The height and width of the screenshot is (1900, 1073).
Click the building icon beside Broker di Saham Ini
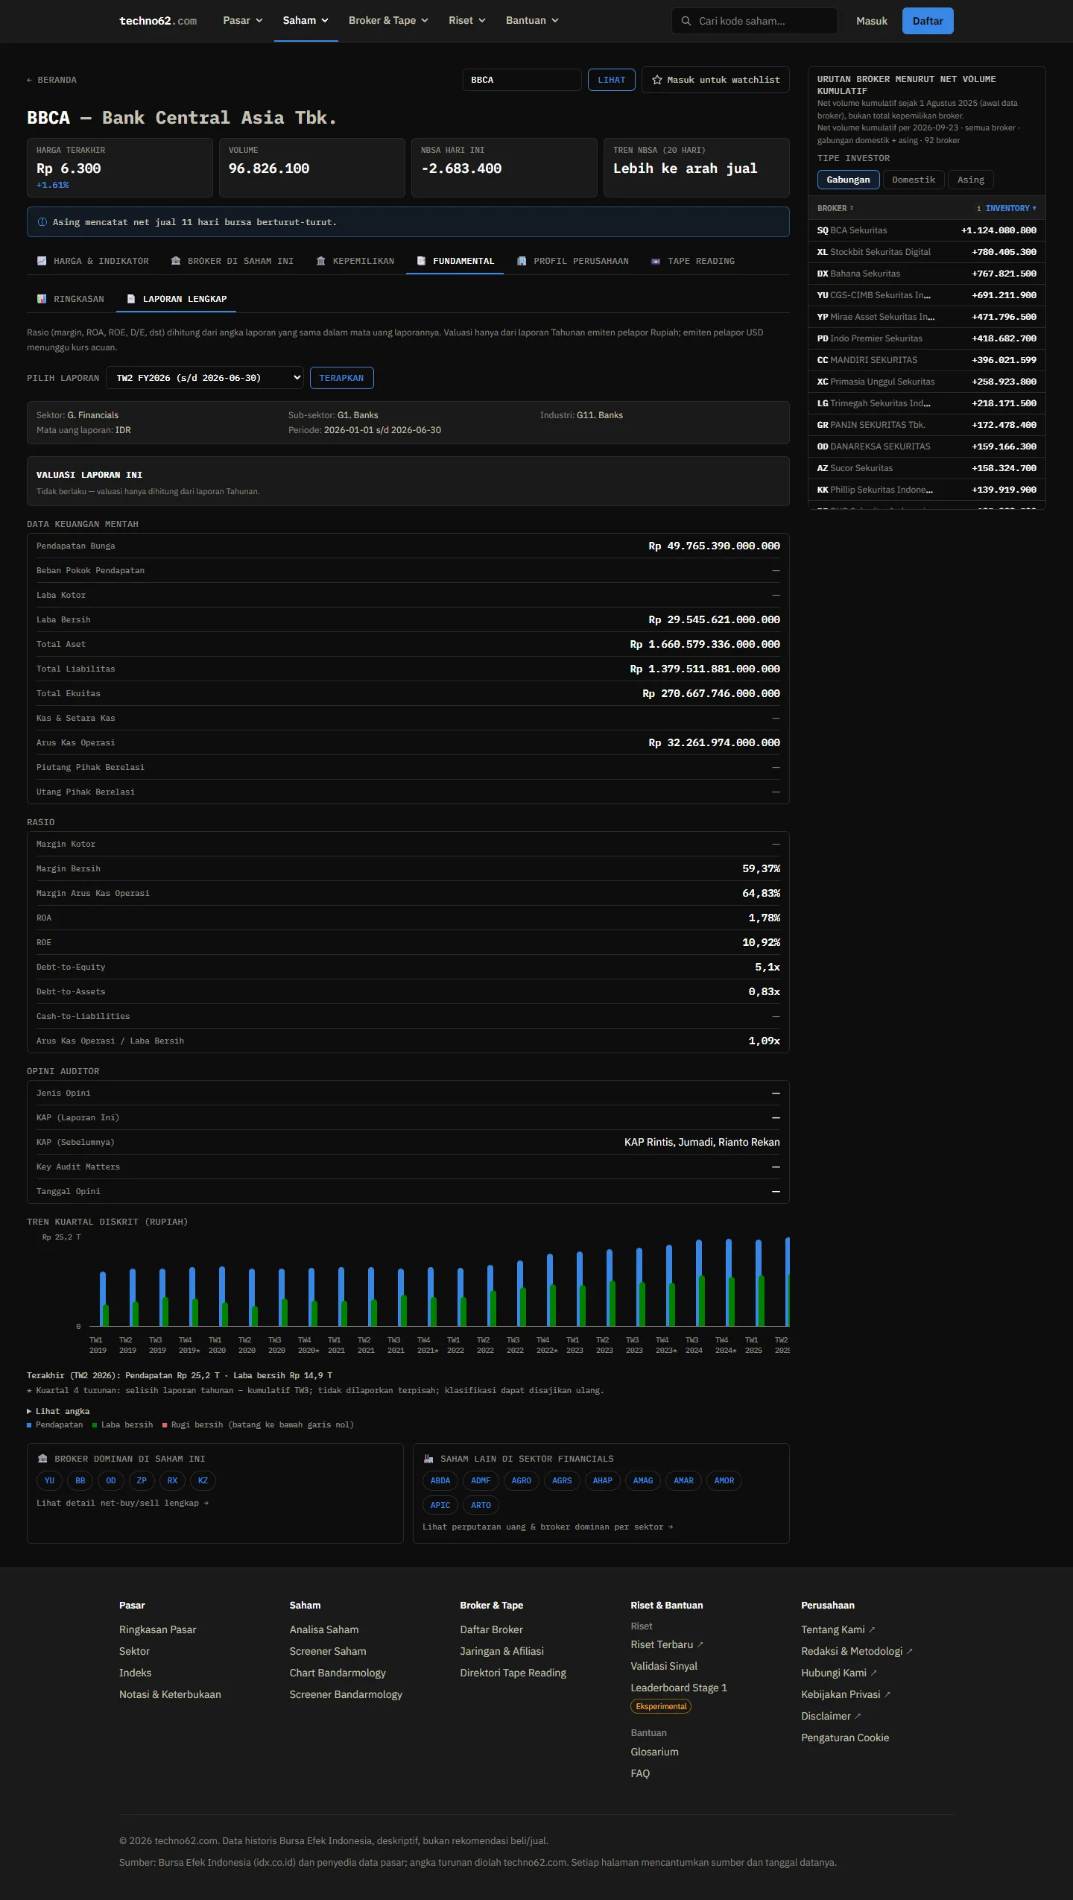point(176,261)
